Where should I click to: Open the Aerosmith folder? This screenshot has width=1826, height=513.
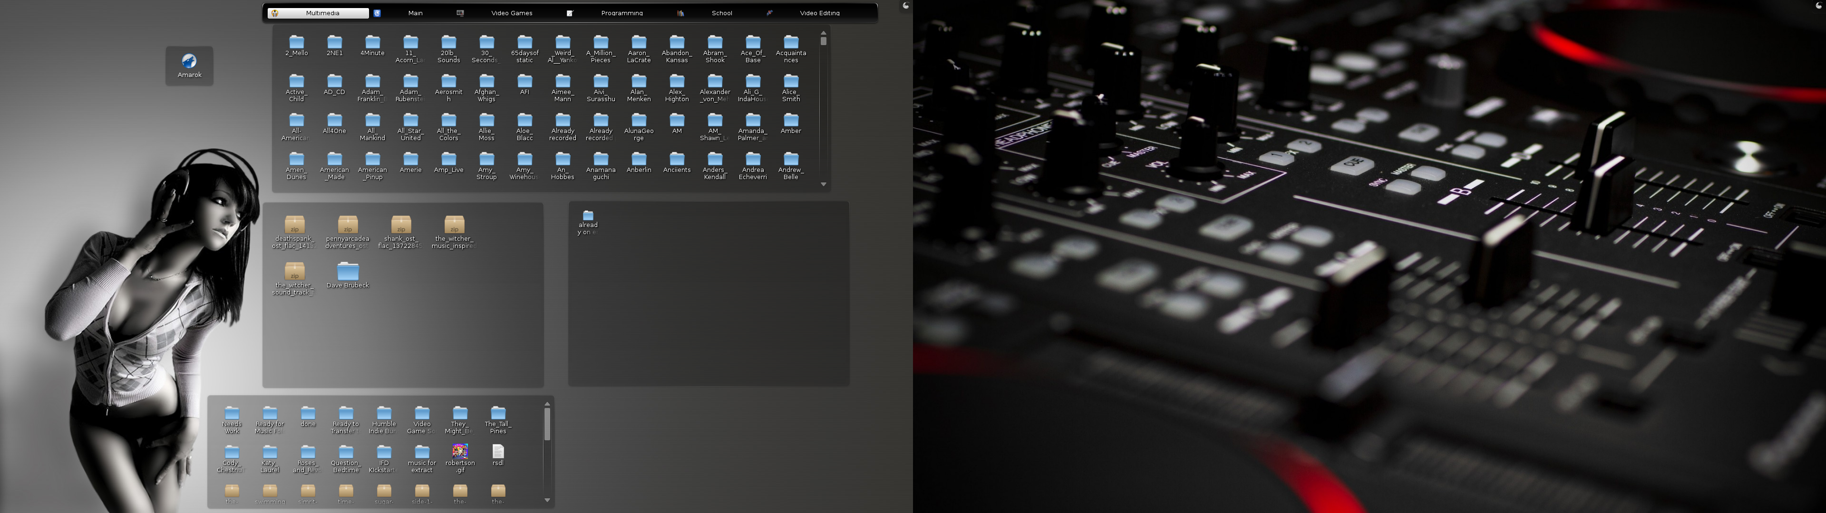click(449, 87)
